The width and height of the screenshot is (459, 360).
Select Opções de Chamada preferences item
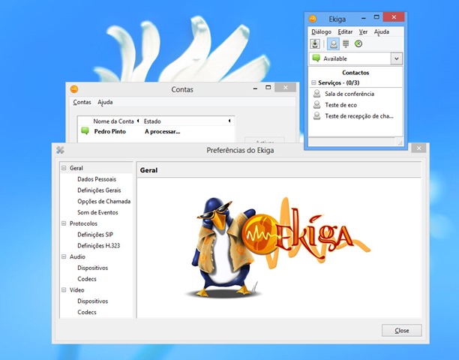click(x=104, y=201)
